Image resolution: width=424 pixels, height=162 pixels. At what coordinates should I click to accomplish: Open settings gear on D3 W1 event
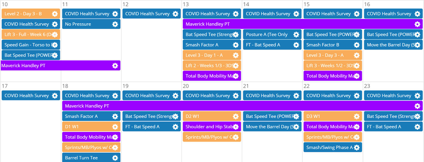(357, 116)
